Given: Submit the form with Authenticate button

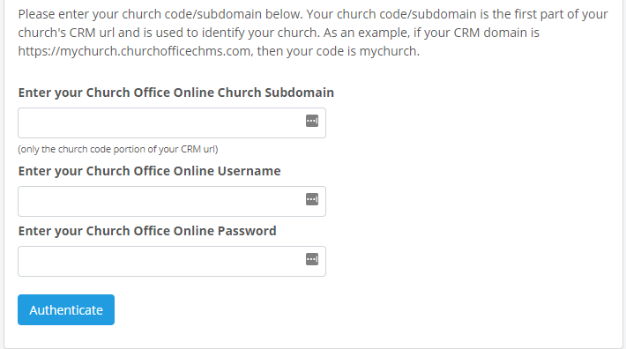Looking at the screenshot, I should pos(66,310).
